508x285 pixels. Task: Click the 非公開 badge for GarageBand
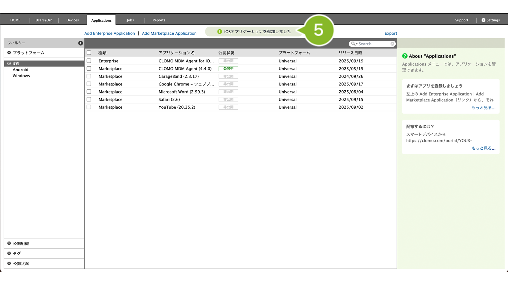228,76
